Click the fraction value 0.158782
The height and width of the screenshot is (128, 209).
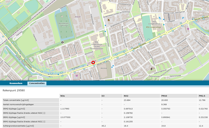click(128, 113)
